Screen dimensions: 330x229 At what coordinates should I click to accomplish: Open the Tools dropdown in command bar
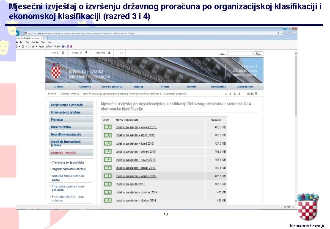click(57, 46)
